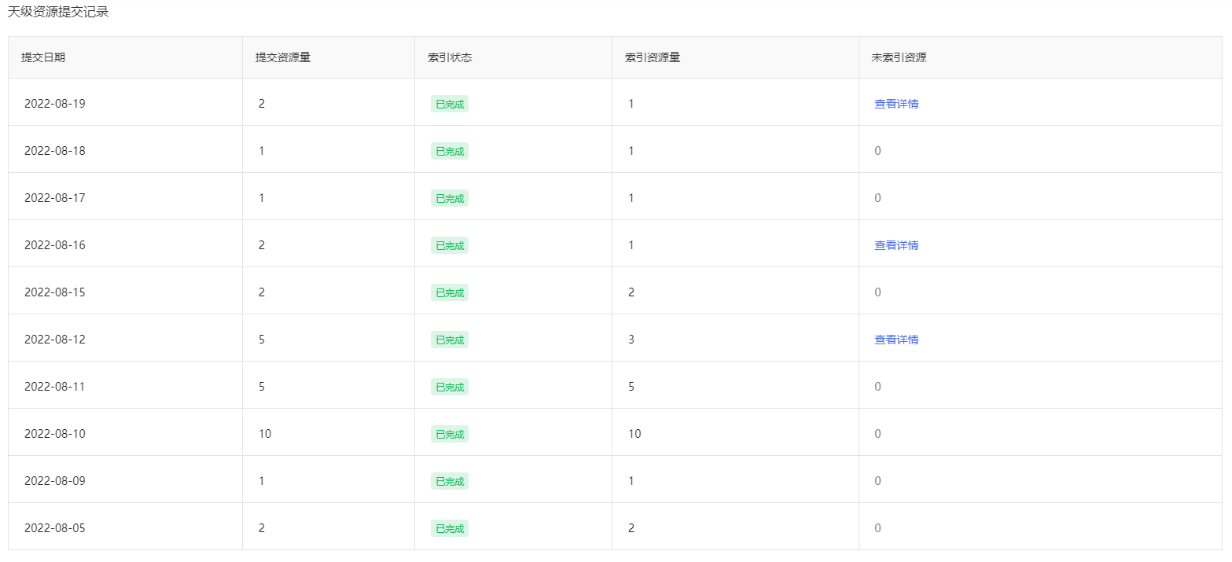Select the 索引状态 column header
This screenshot has width=1232, height=562.
(449, 57)
